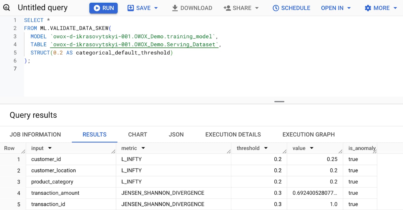Click the SHARE button
Image resolution: width=403 pixels, height=210 pixels.
click(237, 8)
